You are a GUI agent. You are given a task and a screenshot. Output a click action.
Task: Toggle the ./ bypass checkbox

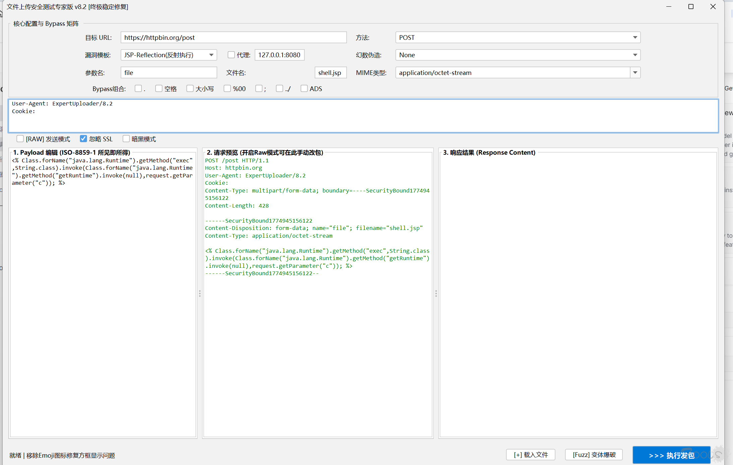click(x=279, y=89)
